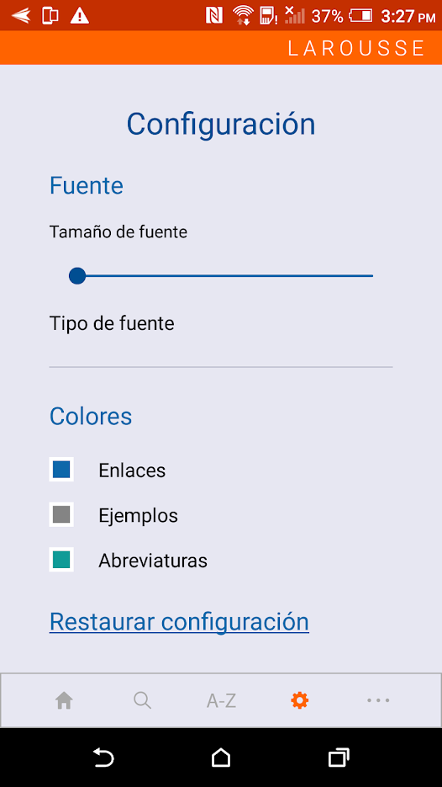This screenshot has height=787, width=442.
Task: Pick the teal Abreviaturas color swatch
Action: coord(61,559)
